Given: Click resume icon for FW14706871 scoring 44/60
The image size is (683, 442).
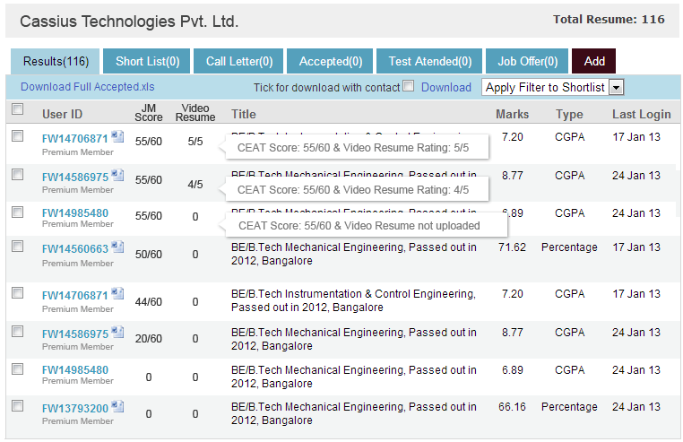Looking at the screenshot, I should tap(117, 293).
